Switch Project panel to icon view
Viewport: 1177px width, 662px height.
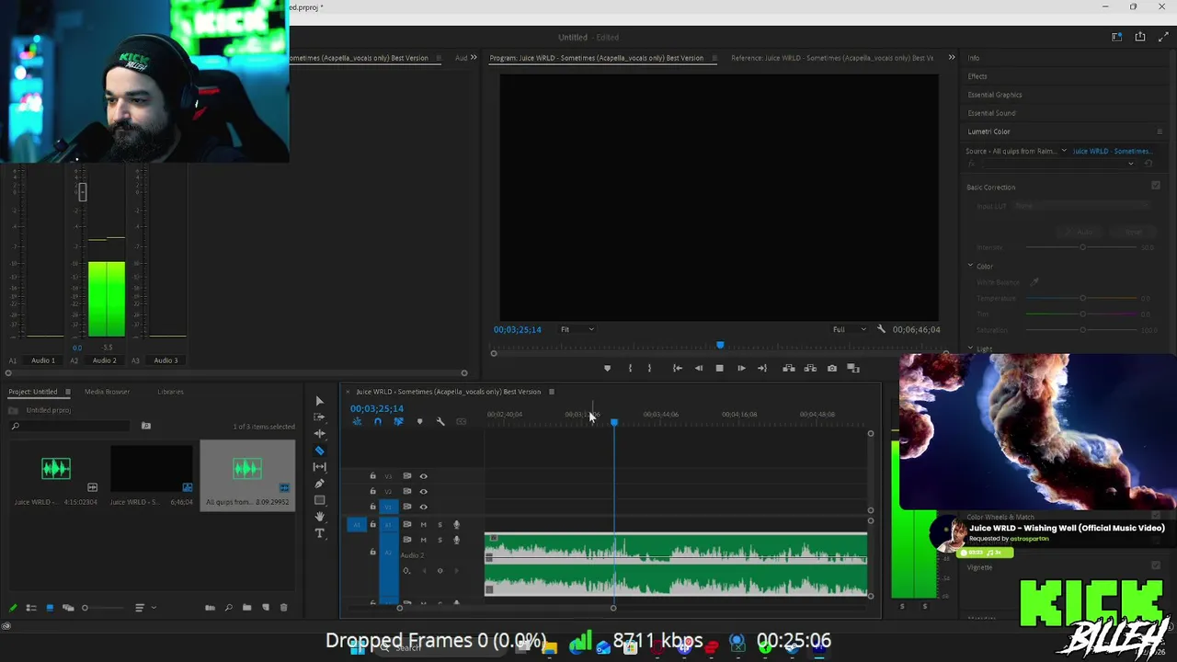[50, 608]
